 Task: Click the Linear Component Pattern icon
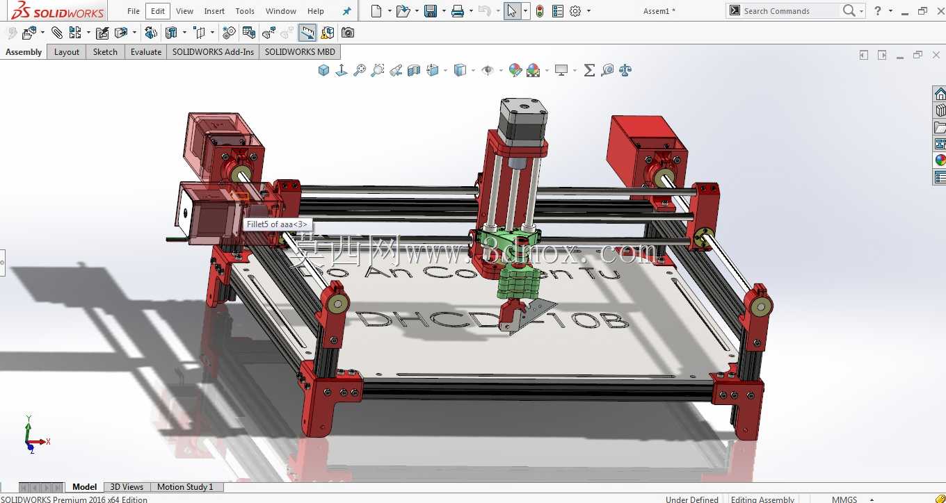coord(75,33)
